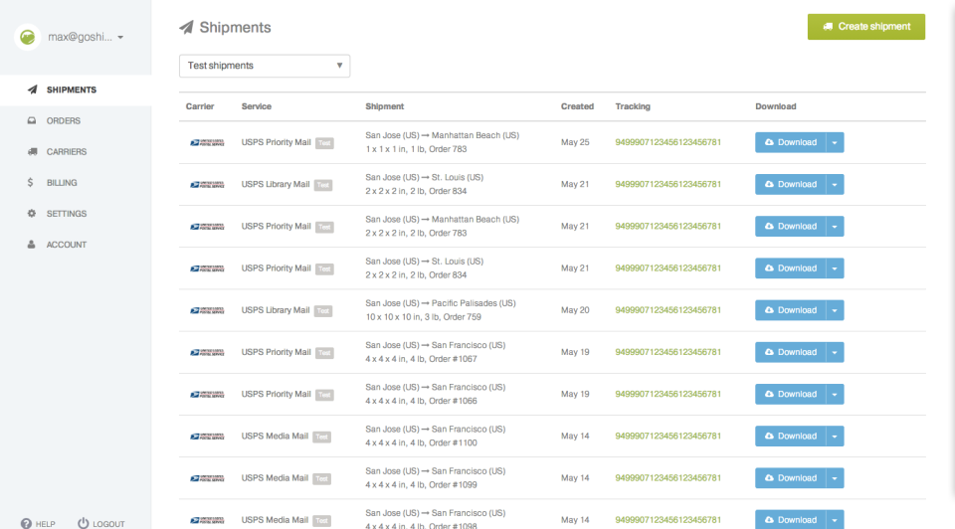This screenshot has width=955, height=529.
Task: Download label for Order #1067 shipment
Action: (789, 352)
